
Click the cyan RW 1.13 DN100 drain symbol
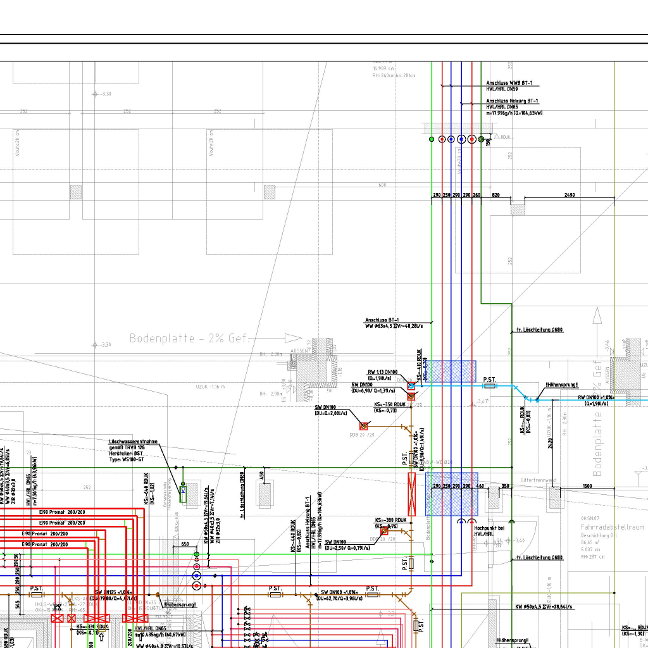coord(411,385)
